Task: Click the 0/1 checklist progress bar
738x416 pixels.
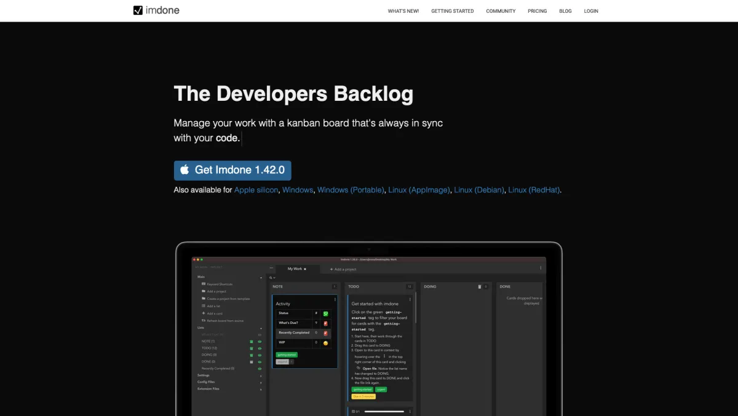Action: point(384,412)
